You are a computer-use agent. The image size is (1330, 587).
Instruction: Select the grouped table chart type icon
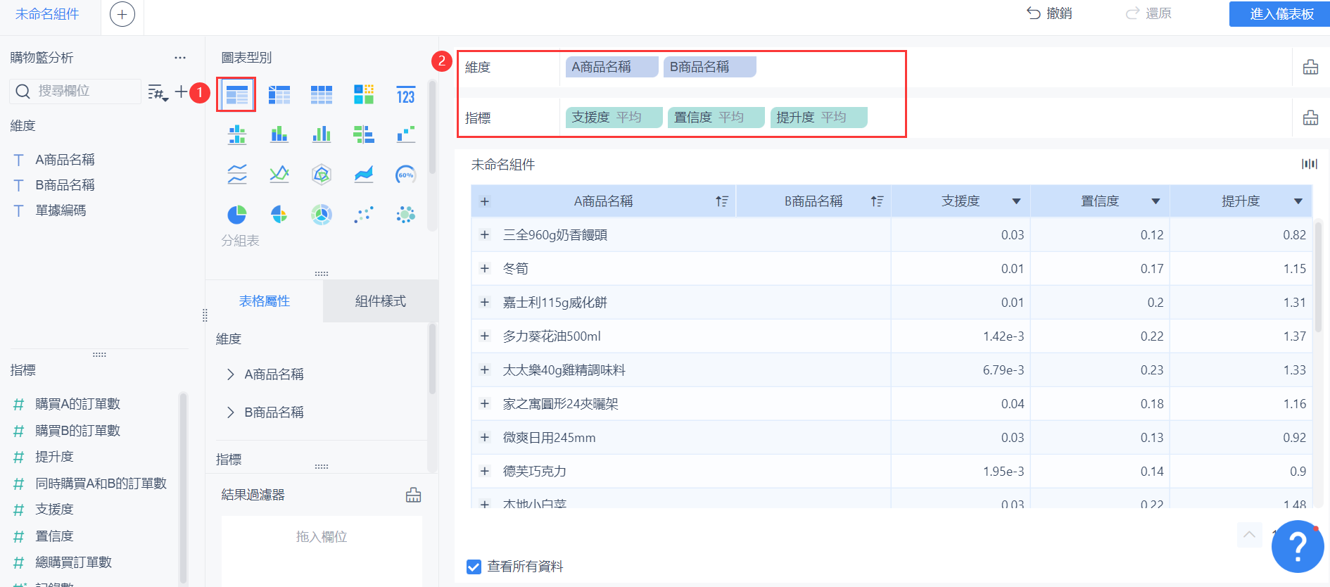pos(236,94)
